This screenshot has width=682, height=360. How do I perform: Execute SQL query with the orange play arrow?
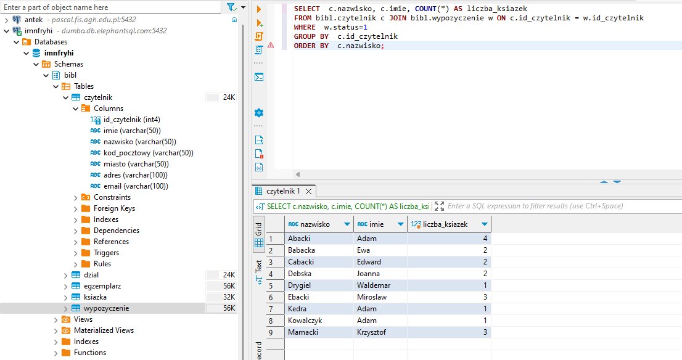pos(259,9)
